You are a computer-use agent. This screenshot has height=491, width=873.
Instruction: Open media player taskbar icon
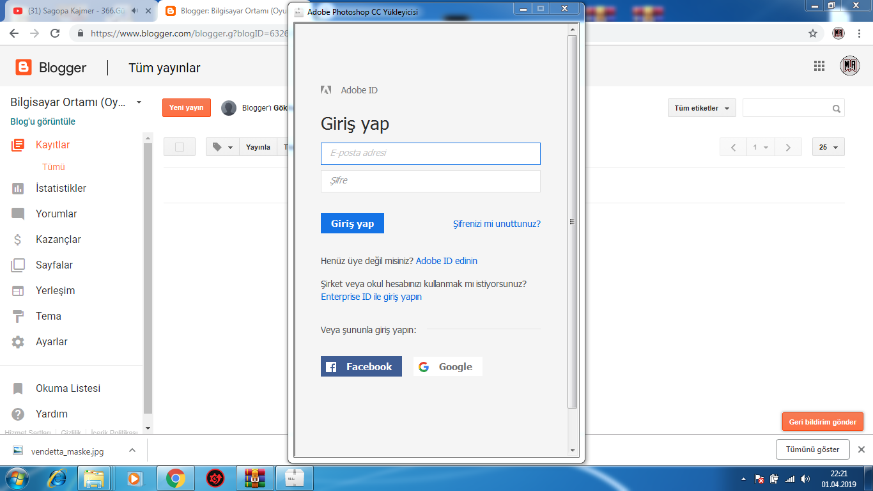coord(134,478)
